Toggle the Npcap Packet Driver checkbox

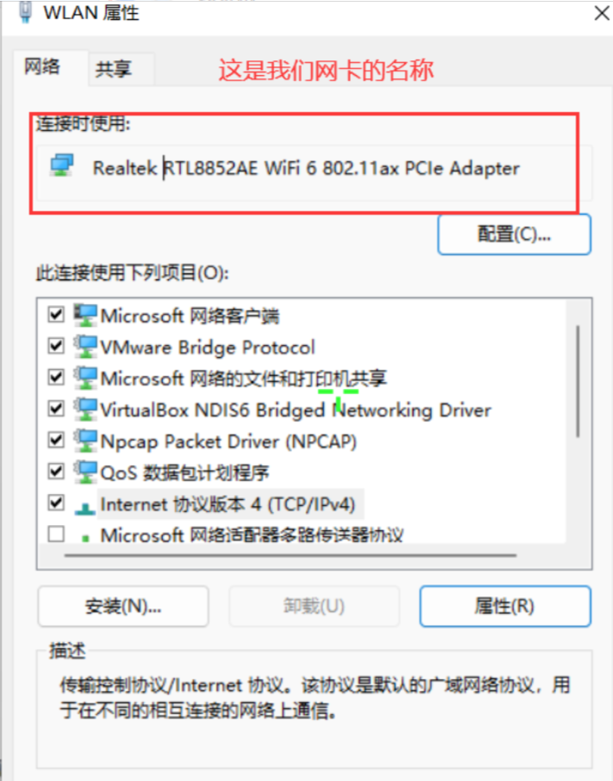(56, 440)
